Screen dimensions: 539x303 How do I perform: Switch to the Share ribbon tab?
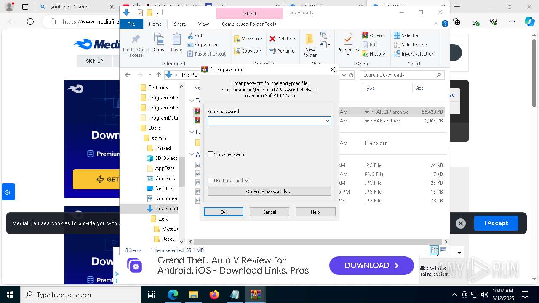pyautogui.click(x=180, y=24)
